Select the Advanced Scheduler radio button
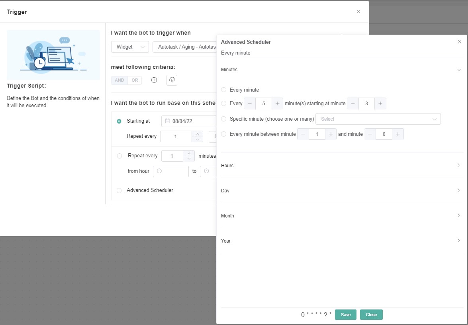 (x=119, y=191)
